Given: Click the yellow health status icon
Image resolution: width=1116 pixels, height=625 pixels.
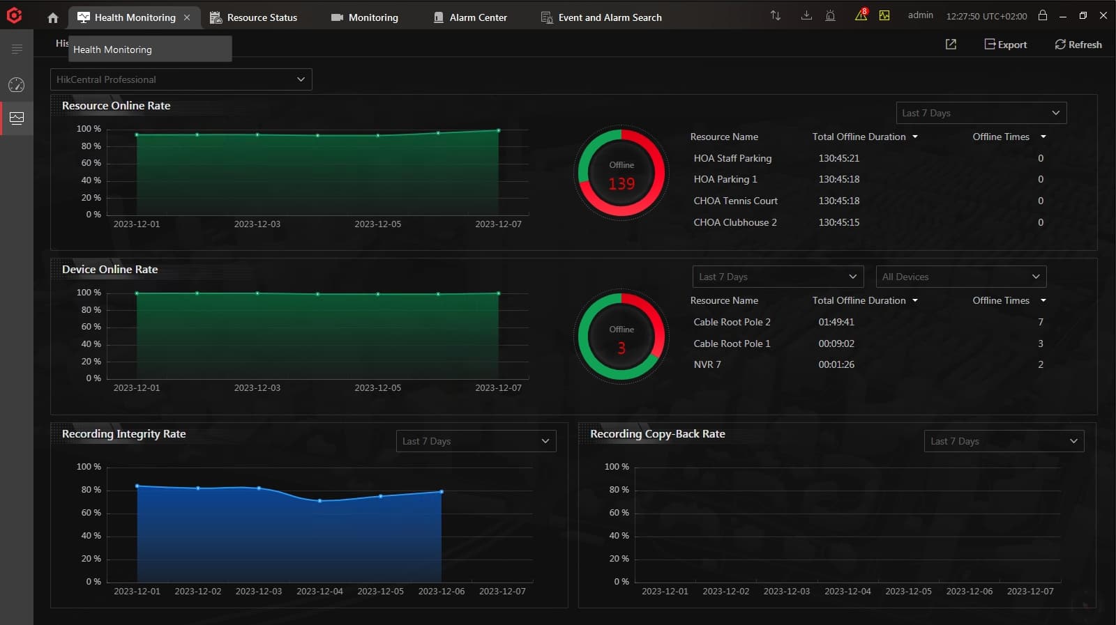Looking at the screenshot, I should [884, 15].
